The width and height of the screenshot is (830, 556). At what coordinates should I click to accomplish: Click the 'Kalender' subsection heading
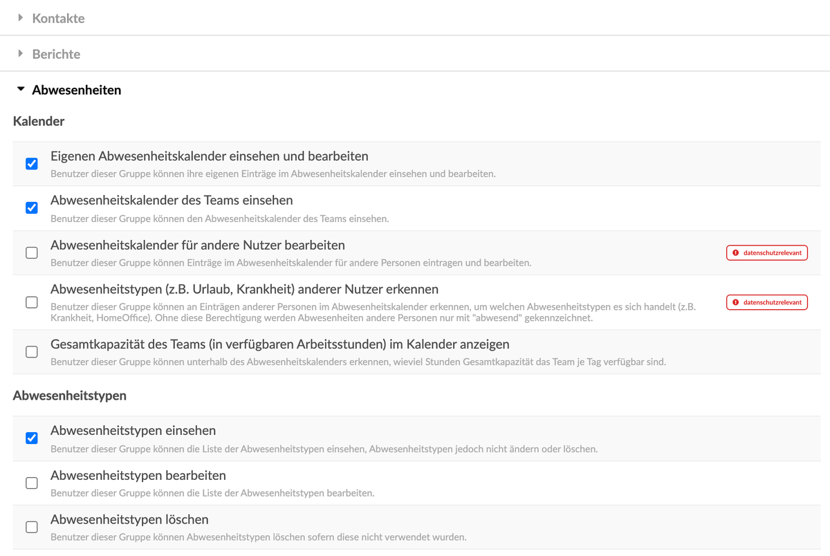(39, 121)
